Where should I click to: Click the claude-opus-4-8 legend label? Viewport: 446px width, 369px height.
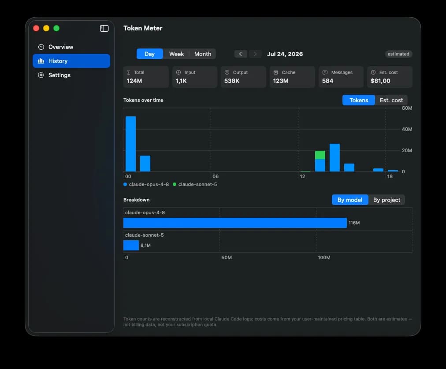click(149, 184)
